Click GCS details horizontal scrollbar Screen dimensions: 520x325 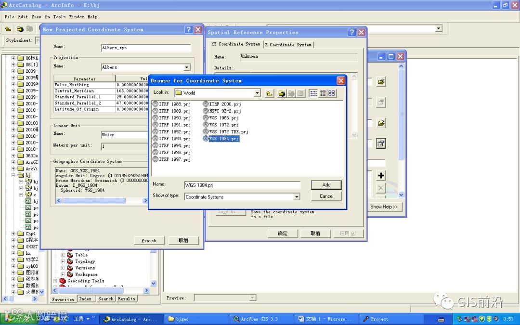(x=94, y=201)
